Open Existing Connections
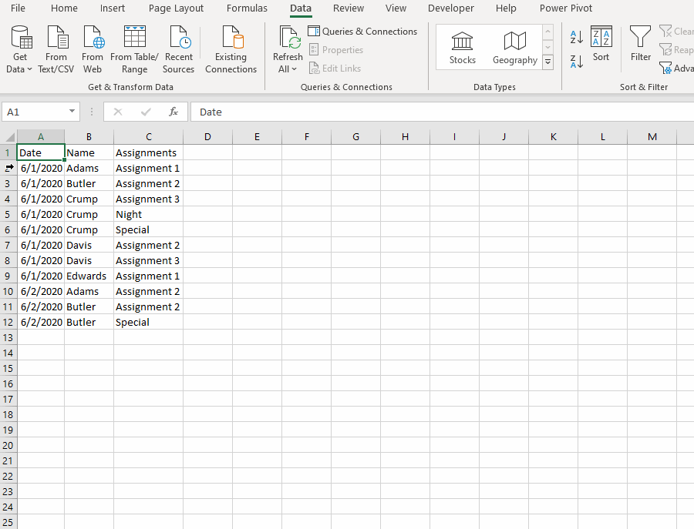This screenshot has height=529, width=694. 231,49
